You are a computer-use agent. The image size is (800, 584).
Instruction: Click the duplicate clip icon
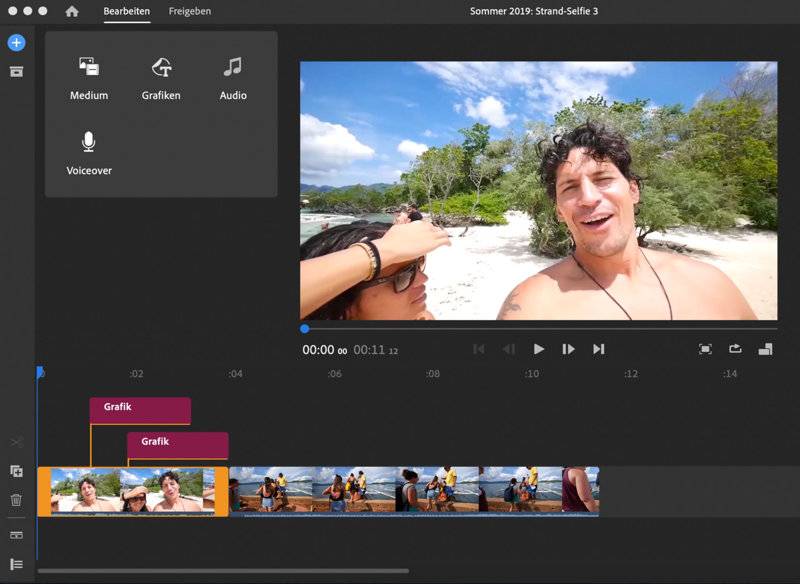click(16, 471)
